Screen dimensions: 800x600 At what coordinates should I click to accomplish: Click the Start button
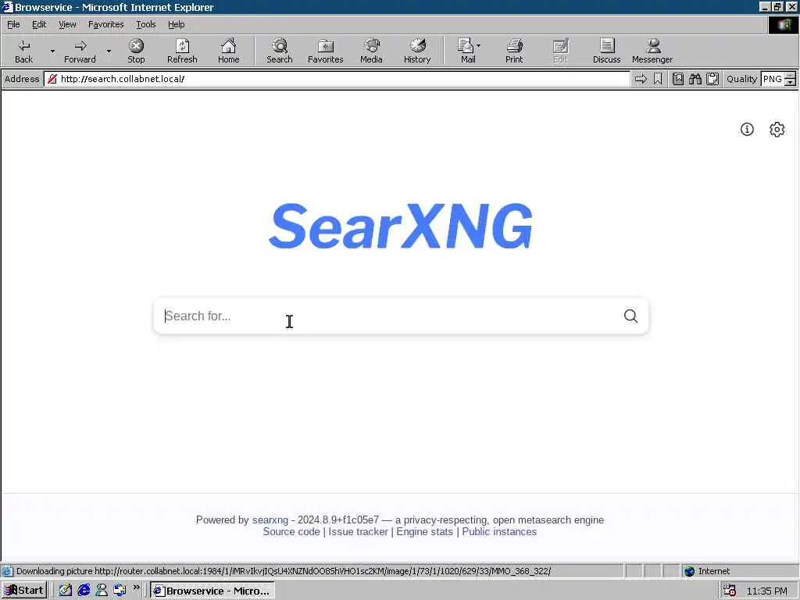tap(24, 591)
